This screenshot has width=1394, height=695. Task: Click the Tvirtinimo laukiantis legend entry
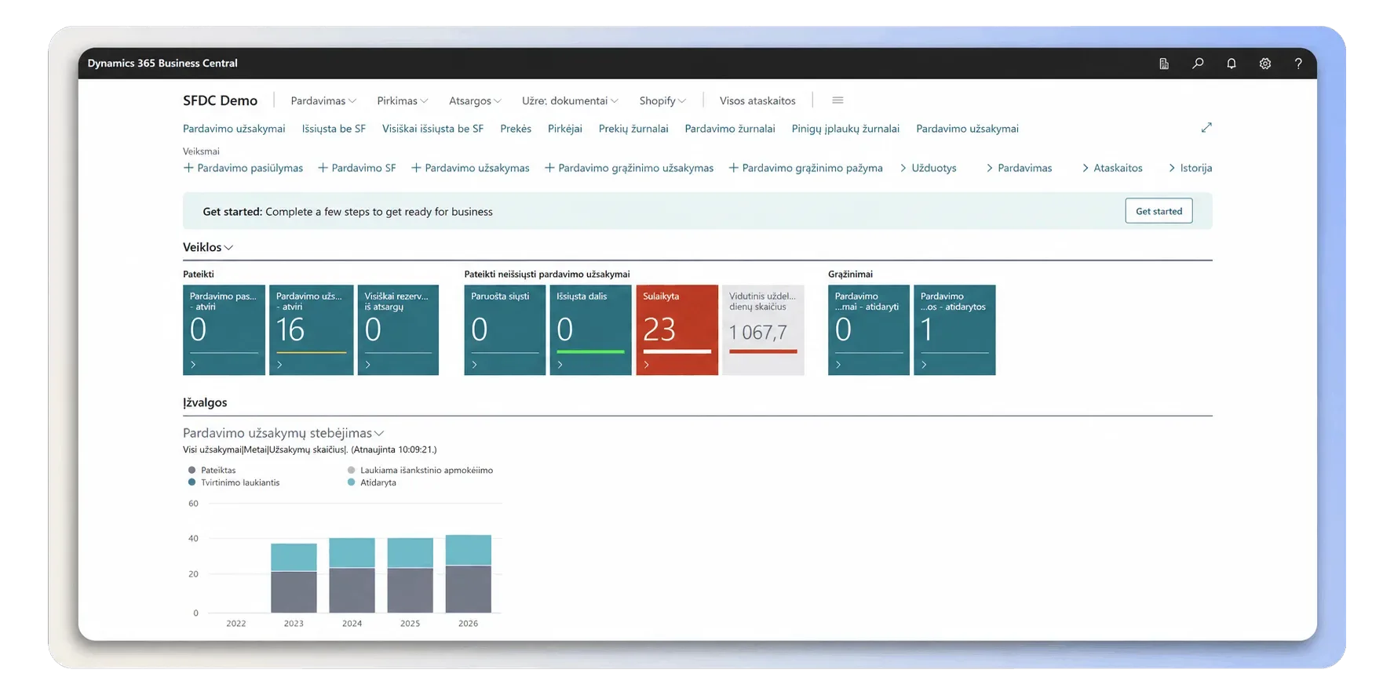click(234, 482)
